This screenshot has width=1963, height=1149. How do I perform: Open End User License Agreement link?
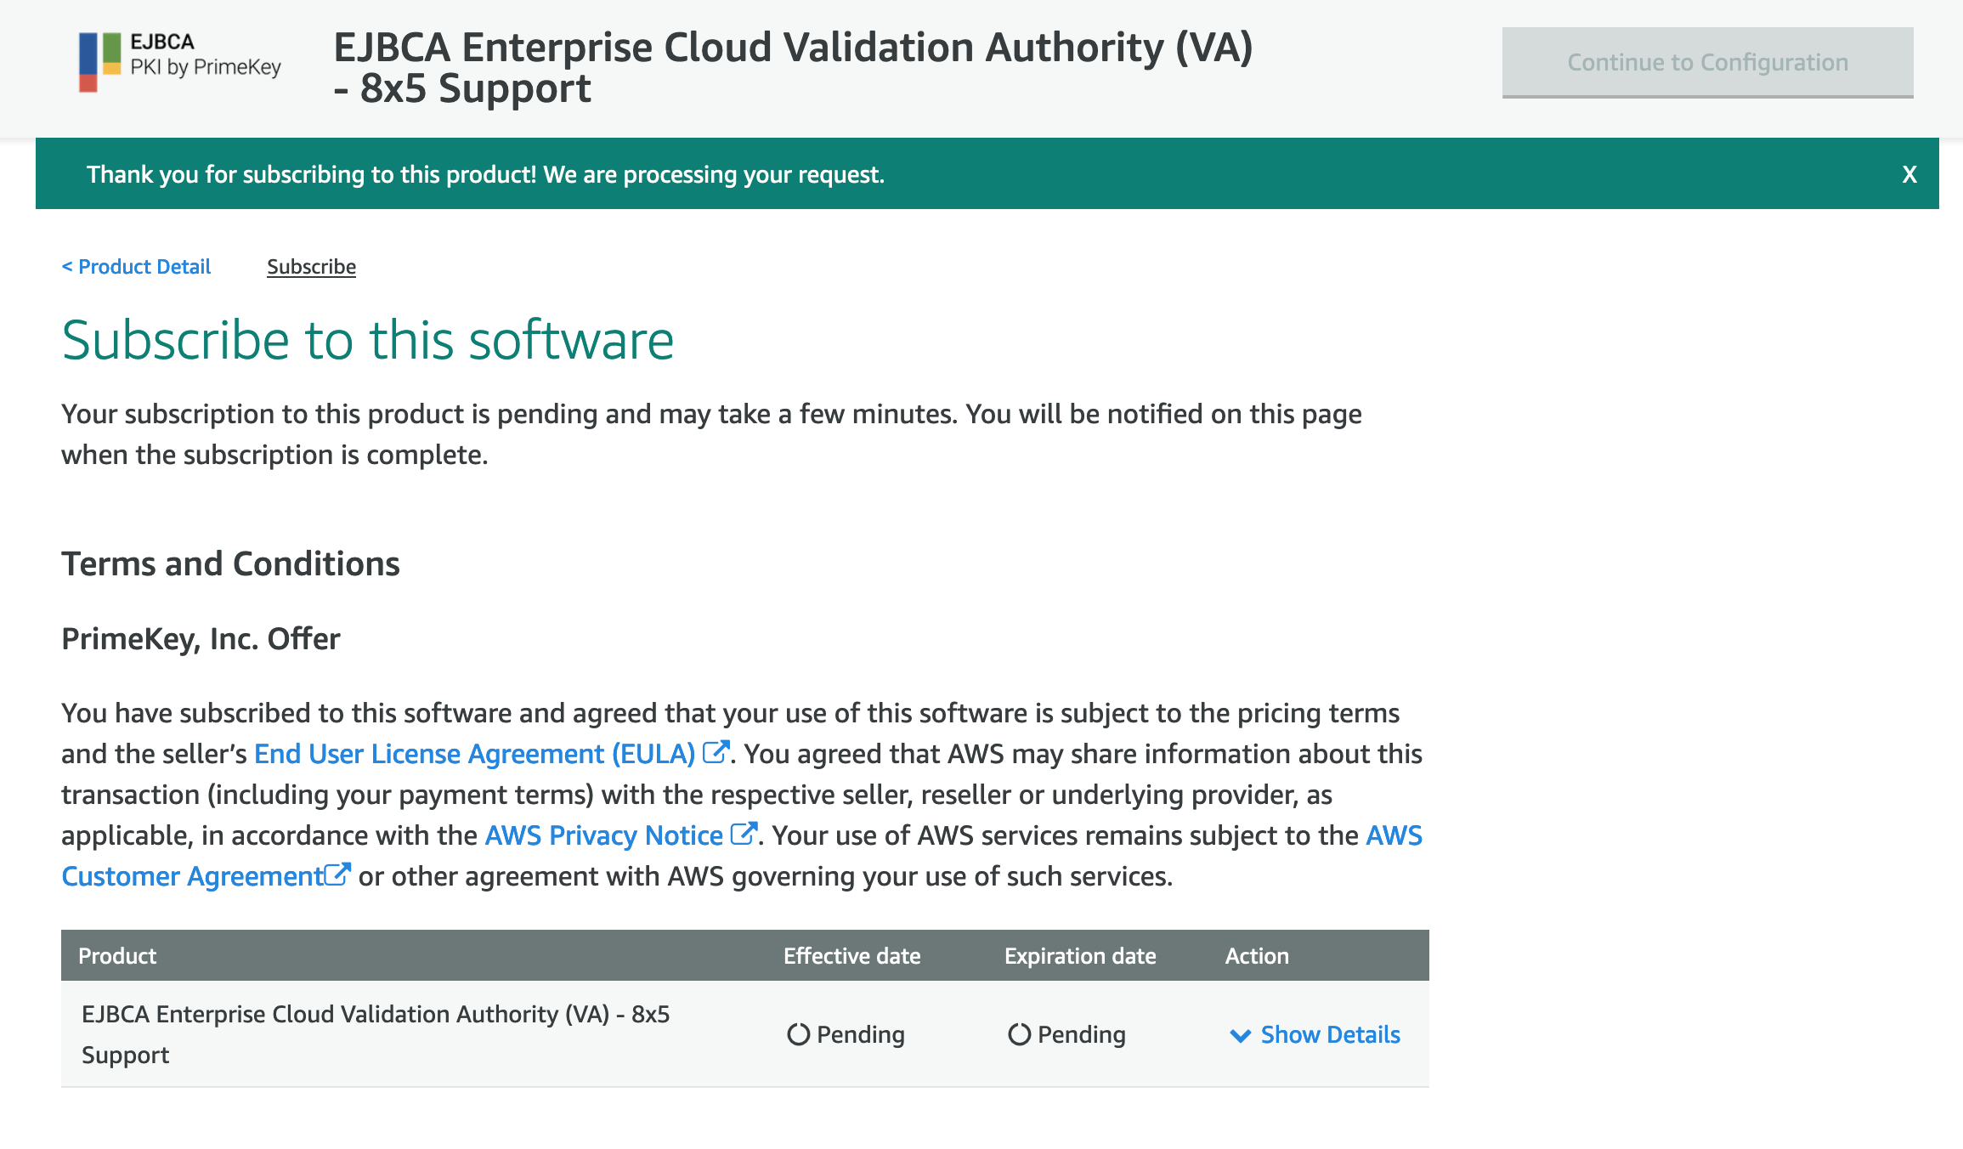coord(474,754)
